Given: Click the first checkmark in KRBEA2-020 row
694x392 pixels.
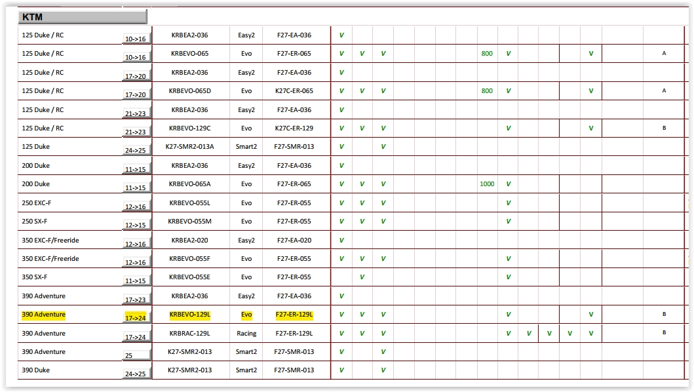Looking at the screenshot, I should [341, 241].
